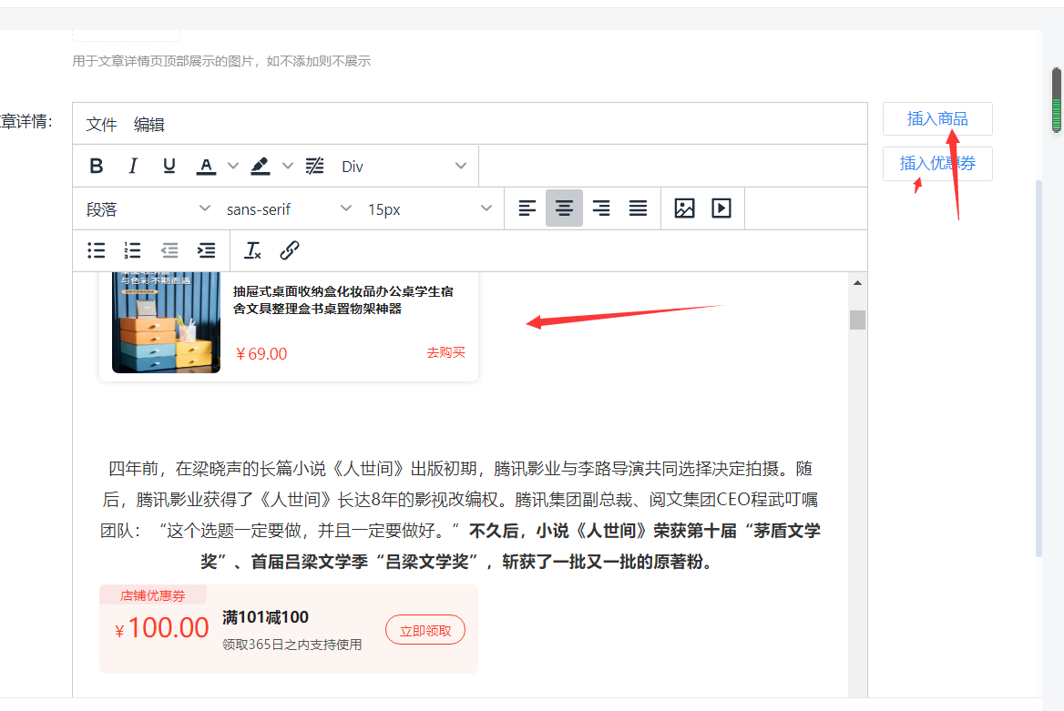Toggle underline formatting
Image resolution: width=1064 pixels, height=711 pixels.
pyautogui.click(x=169, y=167)
